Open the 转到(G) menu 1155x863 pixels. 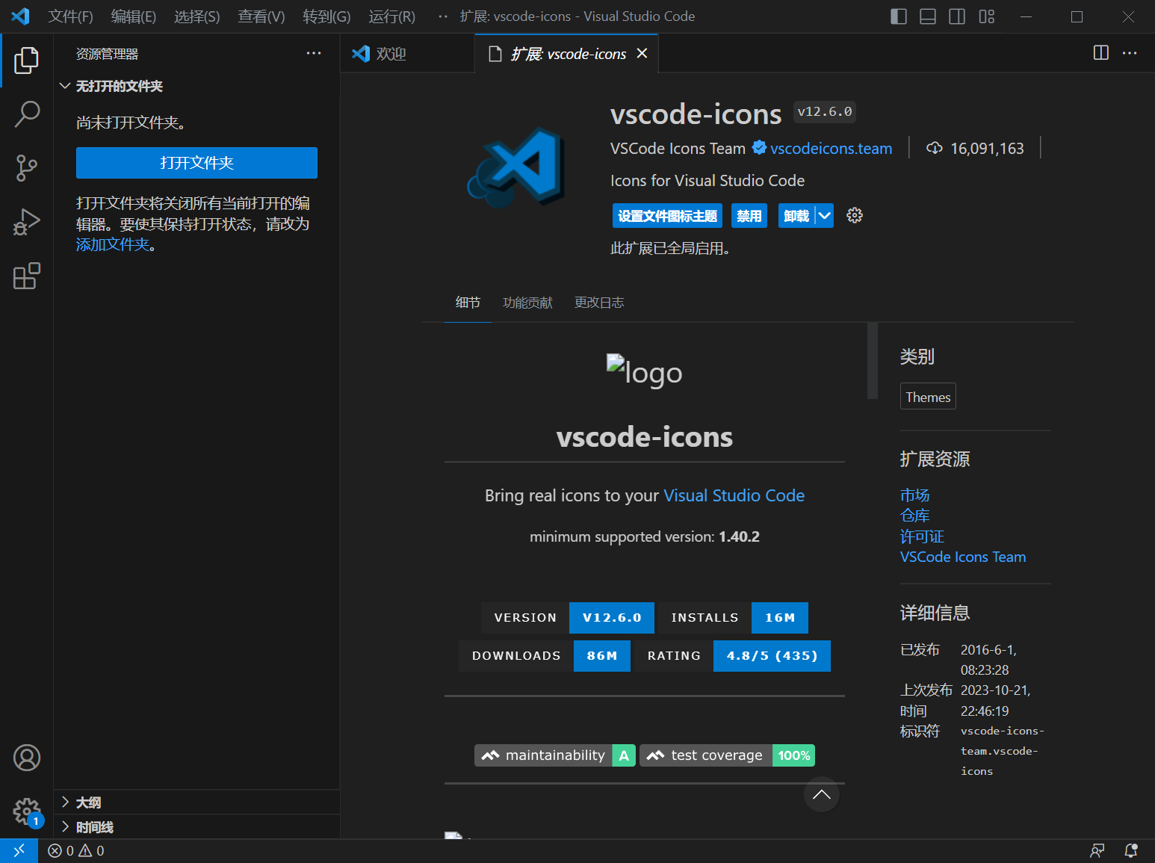coord(326,16)
